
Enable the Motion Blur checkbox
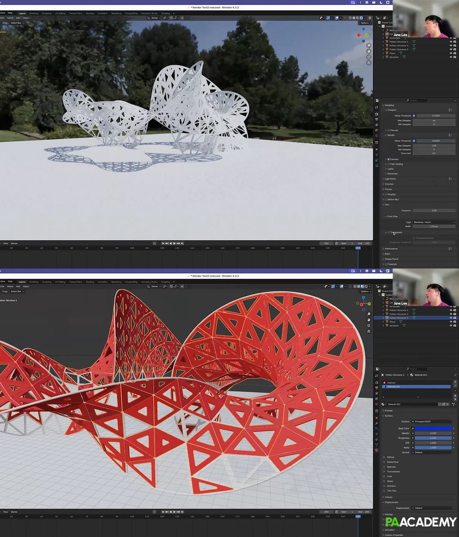tap(386, 200)
